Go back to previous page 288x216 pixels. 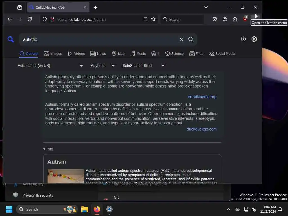[10, 19]
